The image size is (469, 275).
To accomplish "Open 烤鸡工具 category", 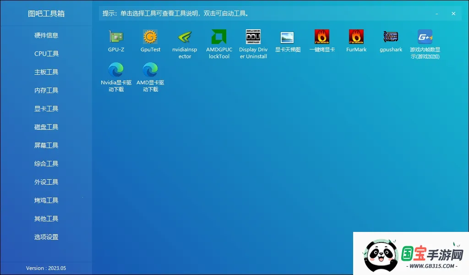I will (46, 200).
